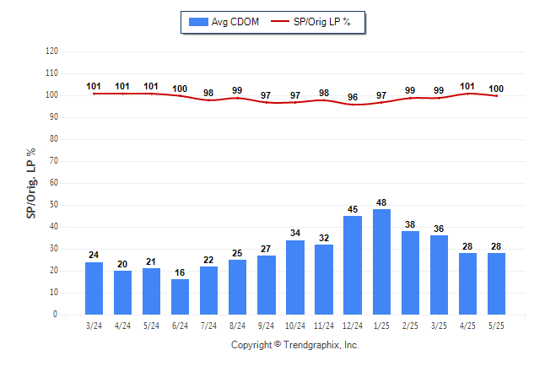Click the SP/Orig. LP % axis title
The image size is (545, 366).
point(31,184)
